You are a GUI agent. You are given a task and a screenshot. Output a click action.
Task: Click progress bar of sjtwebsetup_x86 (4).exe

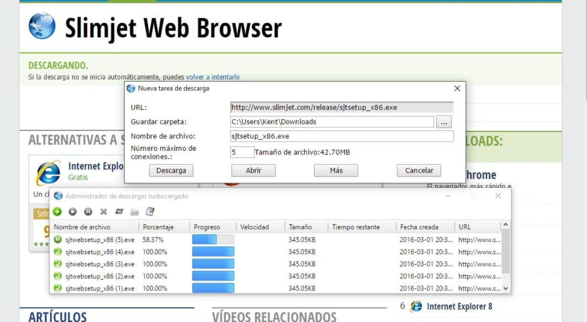(213, 252)
